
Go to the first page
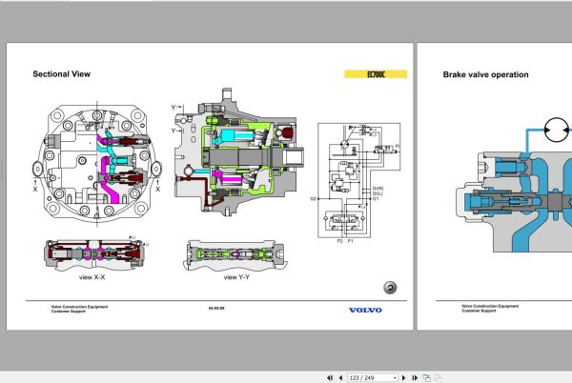click(330, 378)
